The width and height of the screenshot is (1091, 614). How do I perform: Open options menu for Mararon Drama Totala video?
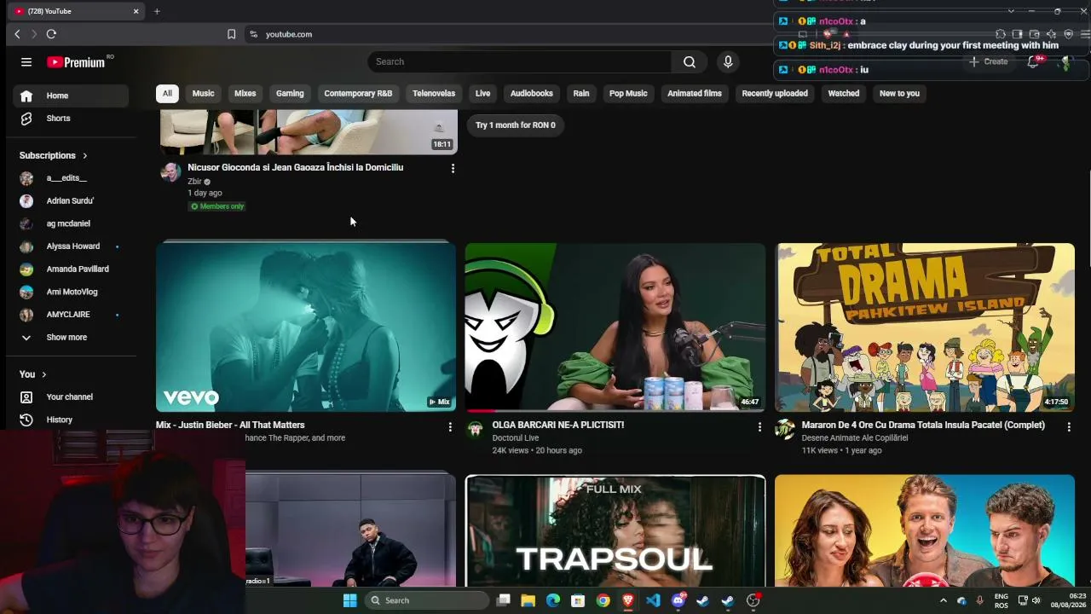pyautogui.click(x=1069, y=426)
